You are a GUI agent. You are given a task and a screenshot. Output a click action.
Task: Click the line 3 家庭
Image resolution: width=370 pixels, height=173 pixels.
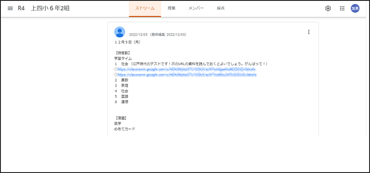click(x=122, y=85)
